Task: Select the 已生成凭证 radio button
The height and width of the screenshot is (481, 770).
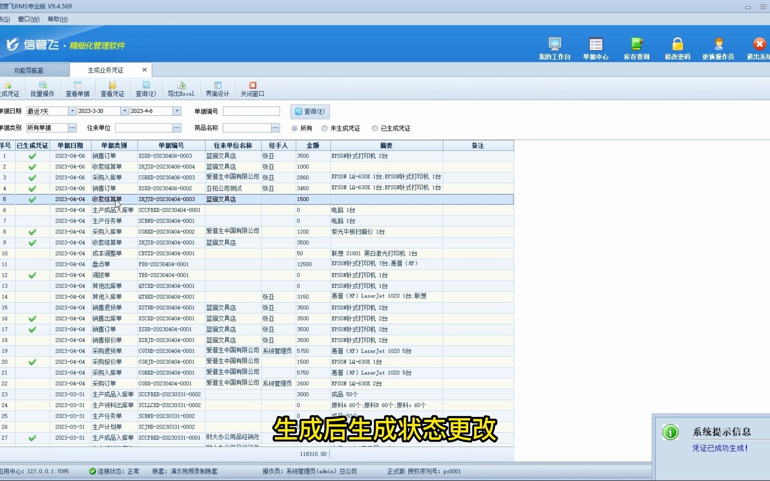Action: [x=375, y=128]
